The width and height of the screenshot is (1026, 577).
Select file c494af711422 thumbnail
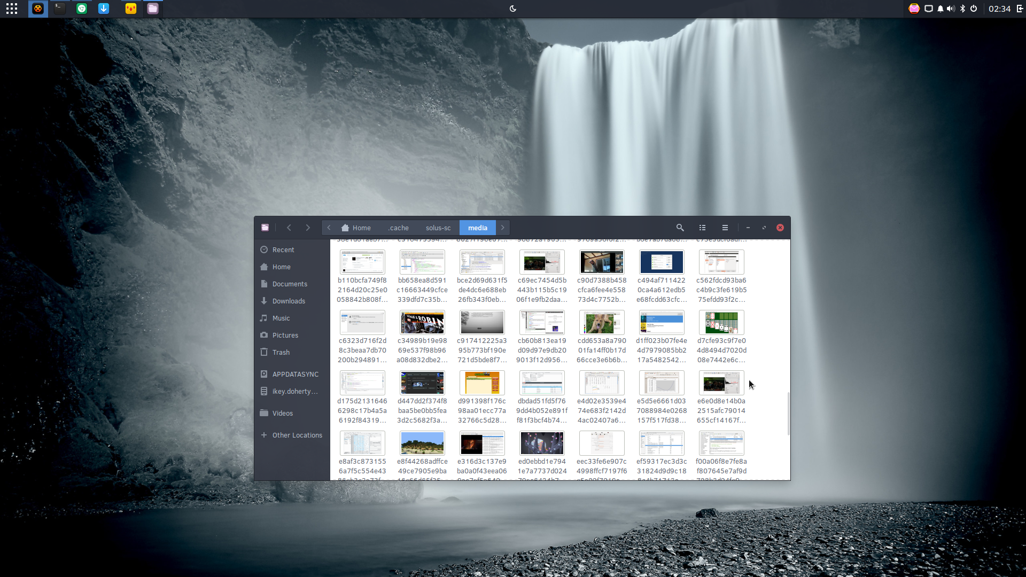(x=662, y=262)
